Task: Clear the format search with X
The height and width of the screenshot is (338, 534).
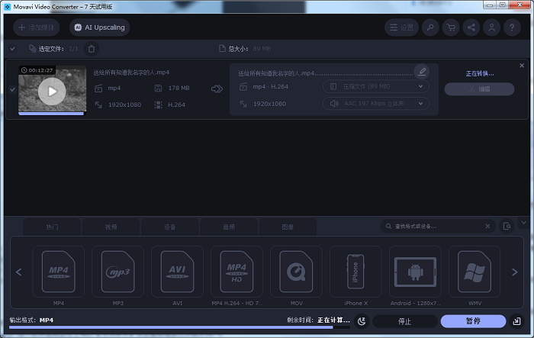Action: point(487,227)
